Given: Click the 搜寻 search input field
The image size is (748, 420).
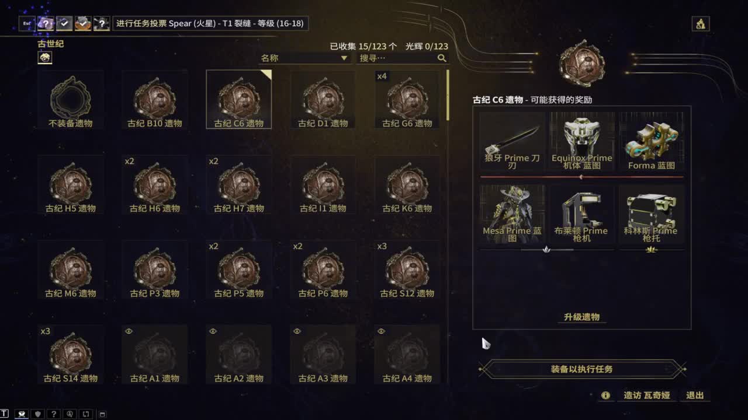Looking at the screenshot, I should 397,58.
